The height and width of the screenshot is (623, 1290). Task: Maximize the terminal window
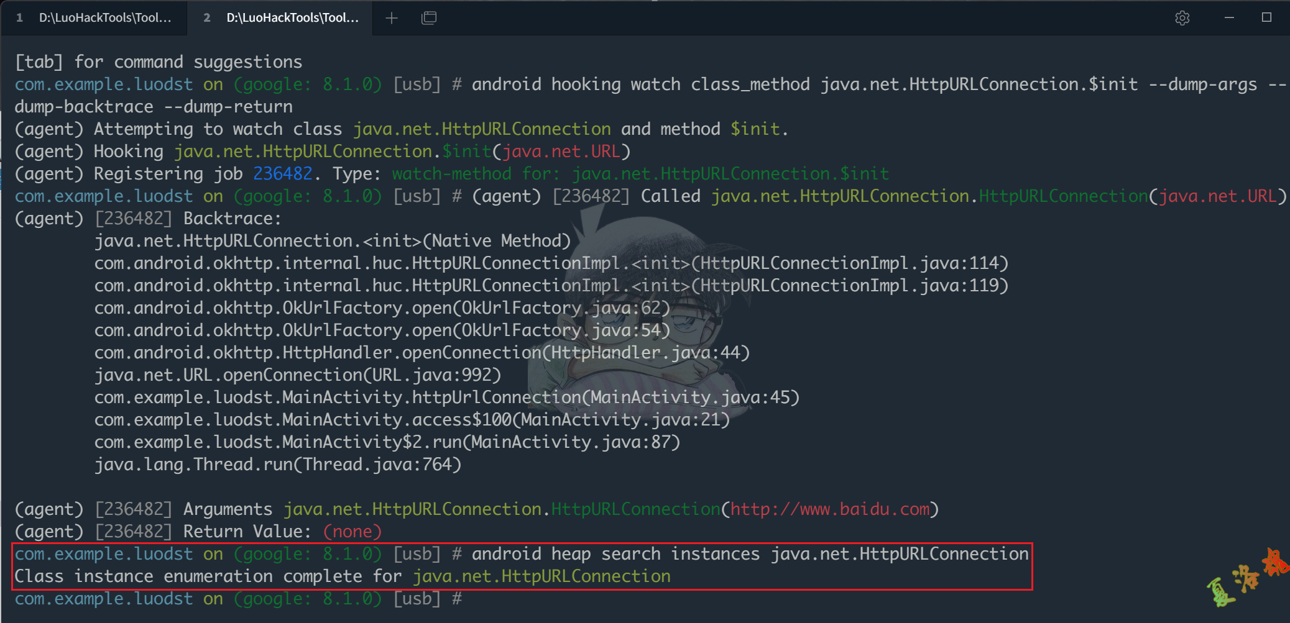click(1266, 18)
